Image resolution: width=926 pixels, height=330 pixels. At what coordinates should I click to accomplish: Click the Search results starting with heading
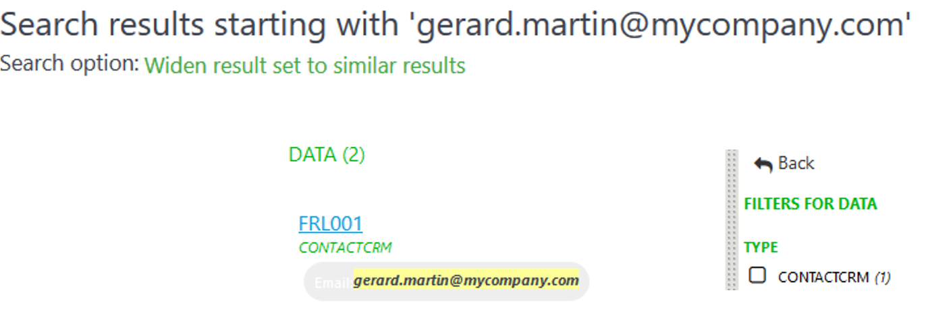200,26
